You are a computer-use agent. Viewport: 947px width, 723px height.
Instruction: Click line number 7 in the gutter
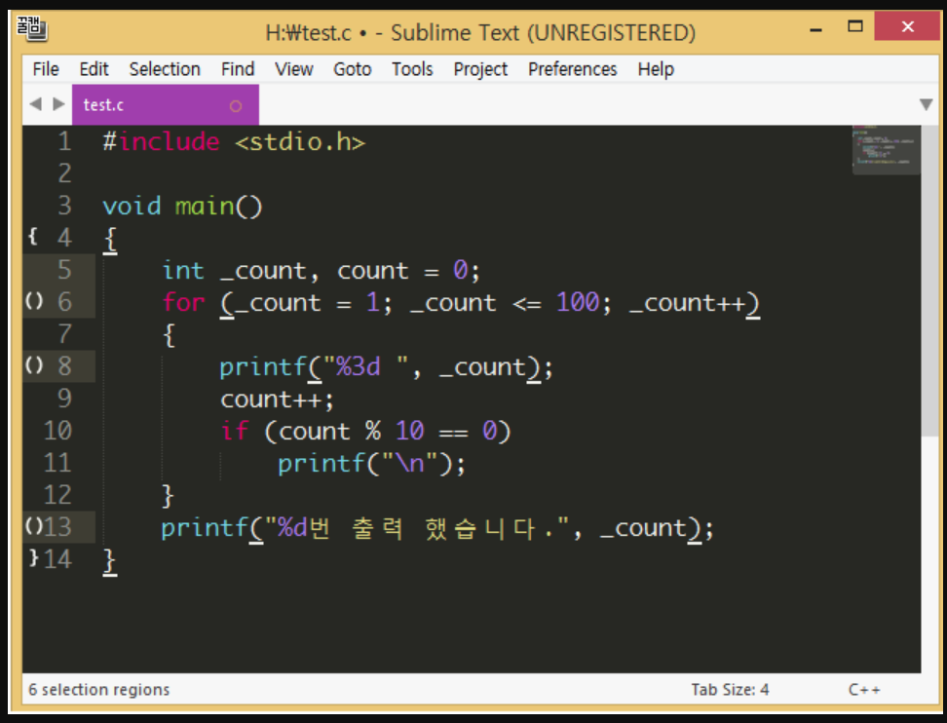(x=64, y=334)
